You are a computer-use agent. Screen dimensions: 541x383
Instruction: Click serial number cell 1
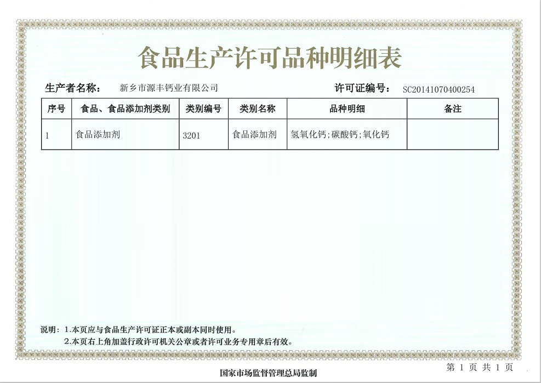click(47, 135)
